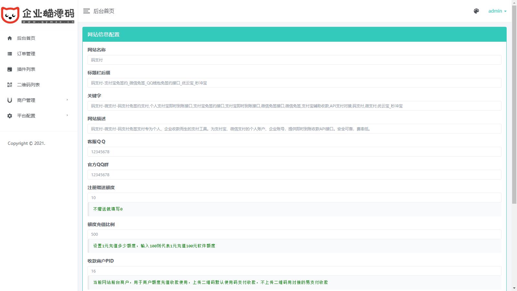Expand the 商户管理 submenu arrow

coord(67,100)
